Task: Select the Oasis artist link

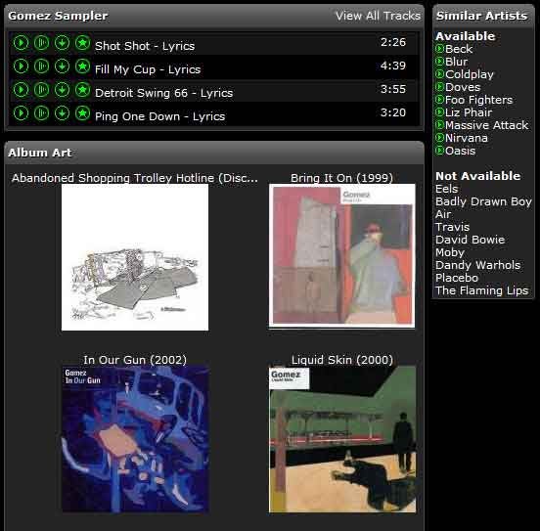Action: tap(460, 151)
